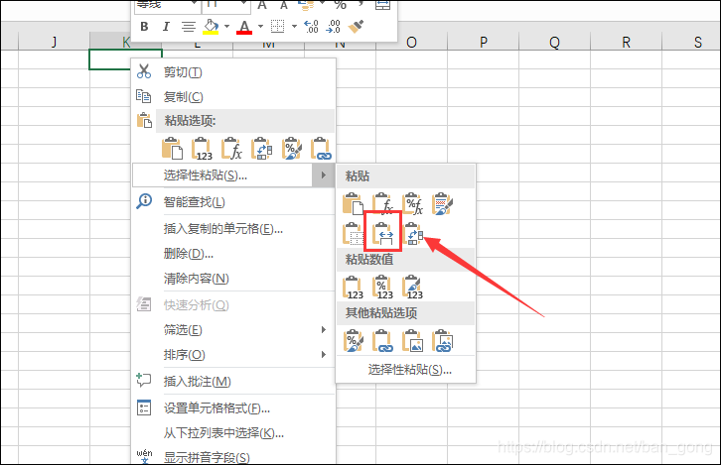Toggle Bold in the mini toolbar
This screenshot has height=465, width=721.
144,27
